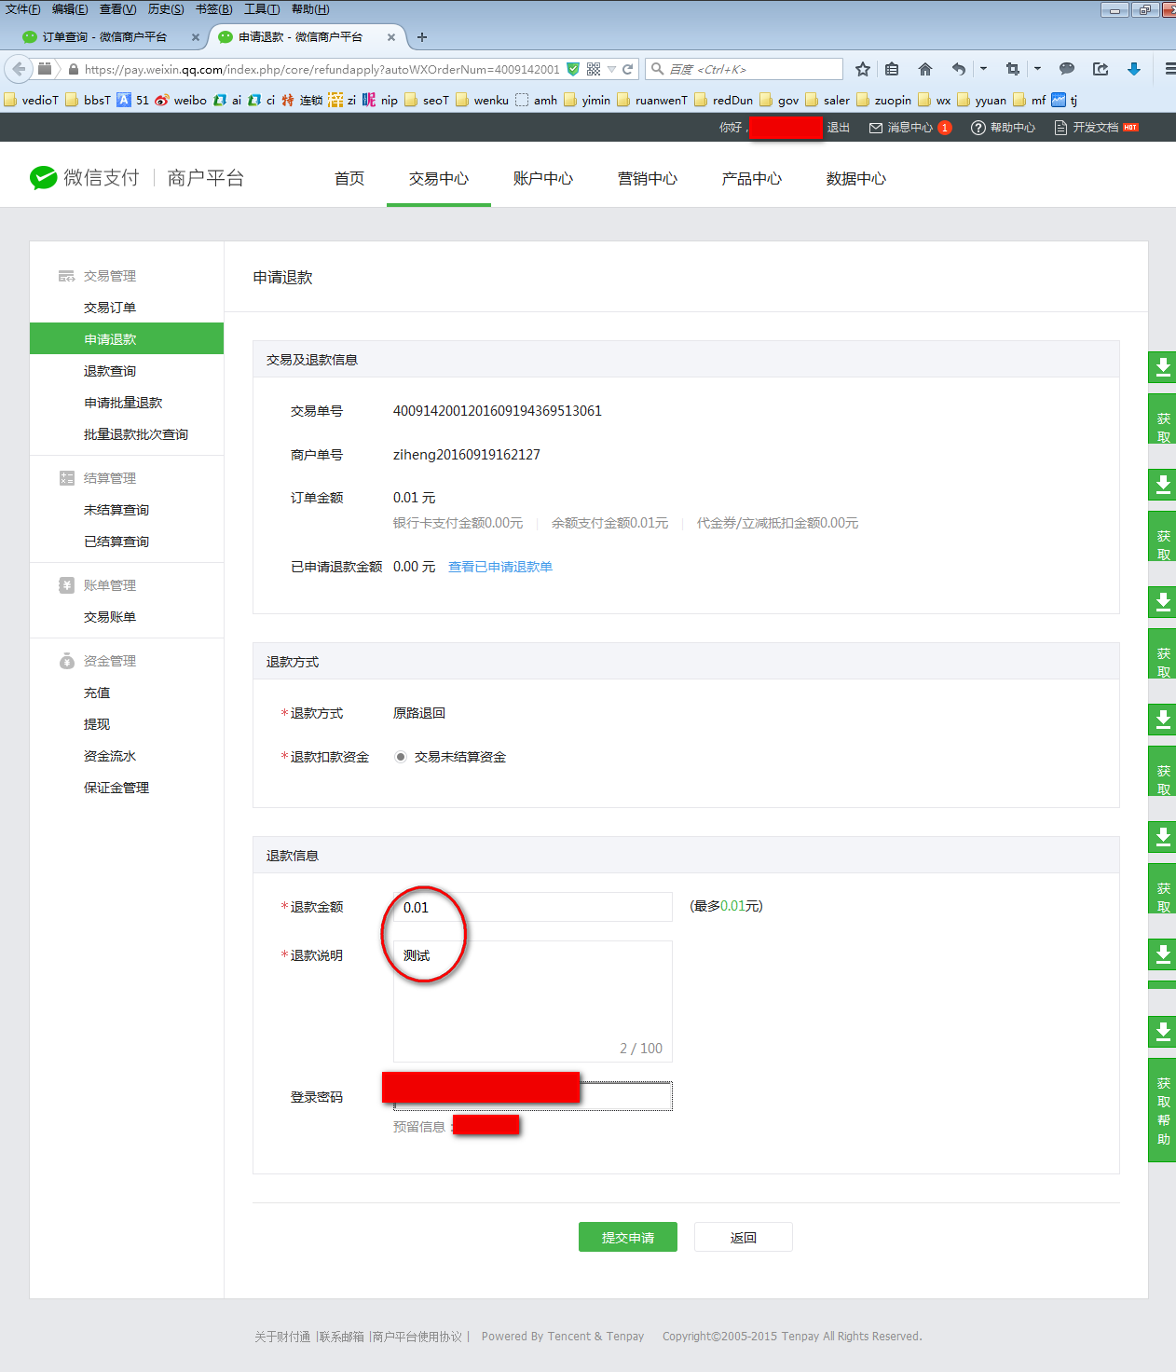Click 退出 to log out
This screenshot has height=1372, width=1176.
pos(839,128)
